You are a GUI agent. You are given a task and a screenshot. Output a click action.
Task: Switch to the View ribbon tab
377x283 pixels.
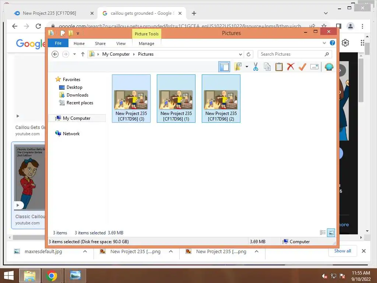pyautogui.click(x=121, y=43)
